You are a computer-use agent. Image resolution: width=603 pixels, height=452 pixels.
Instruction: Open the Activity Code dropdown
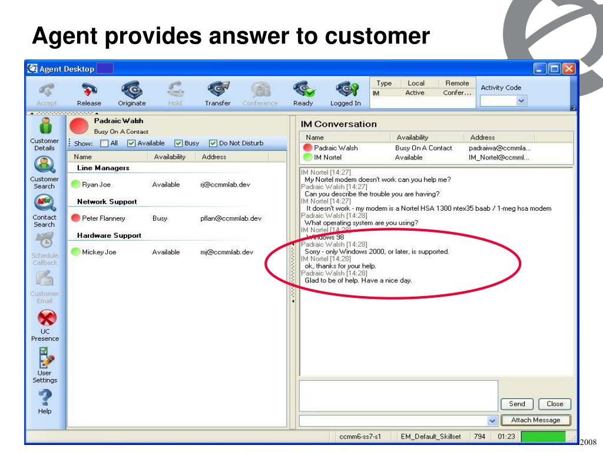(521, 101)
